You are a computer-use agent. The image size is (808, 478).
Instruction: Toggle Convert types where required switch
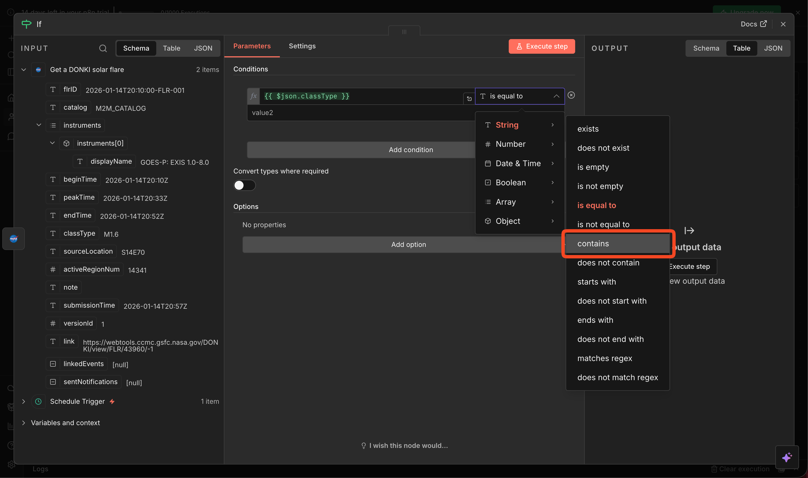click(244, 185)
